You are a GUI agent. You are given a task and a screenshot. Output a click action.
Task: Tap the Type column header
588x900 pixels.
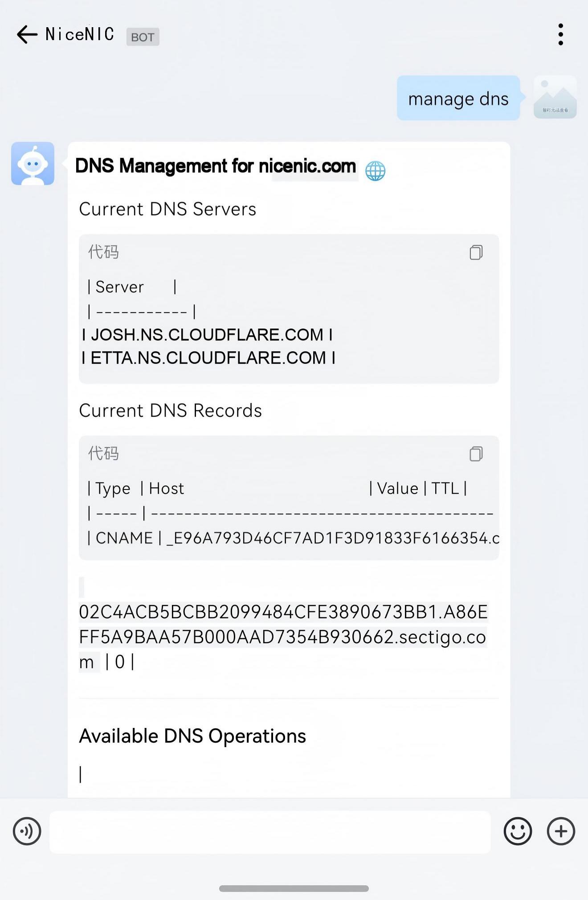(x=113, y=489)
